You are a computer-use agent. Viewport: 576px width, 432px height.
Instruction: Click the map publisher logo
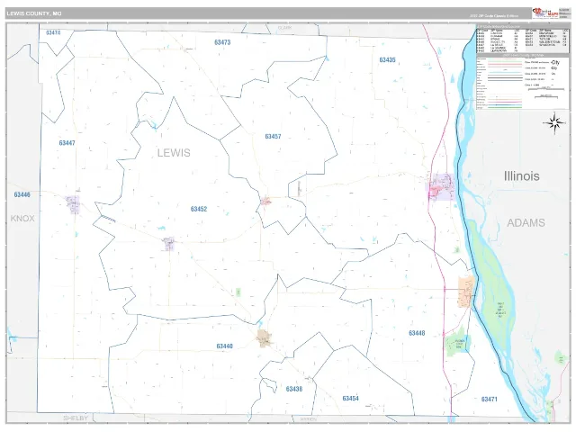pos(545,13)
